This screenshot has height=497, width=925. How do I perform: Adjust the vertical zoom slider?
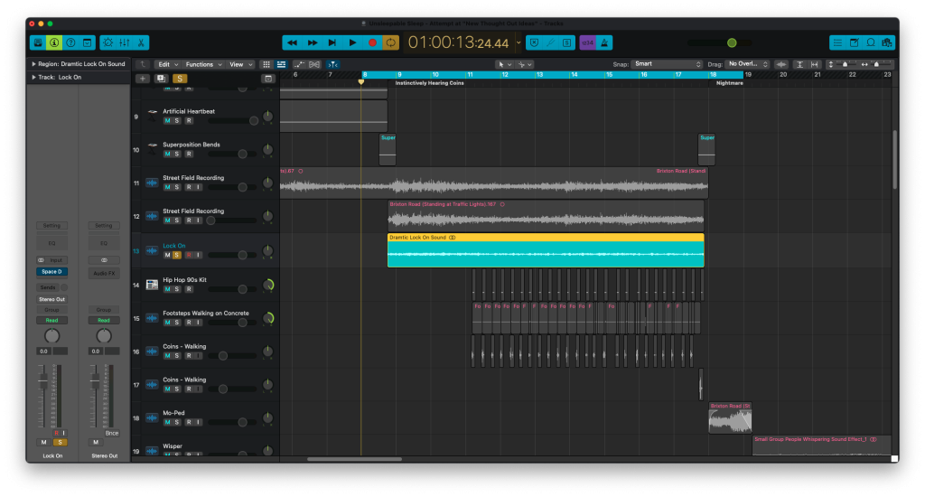[845, 64]
